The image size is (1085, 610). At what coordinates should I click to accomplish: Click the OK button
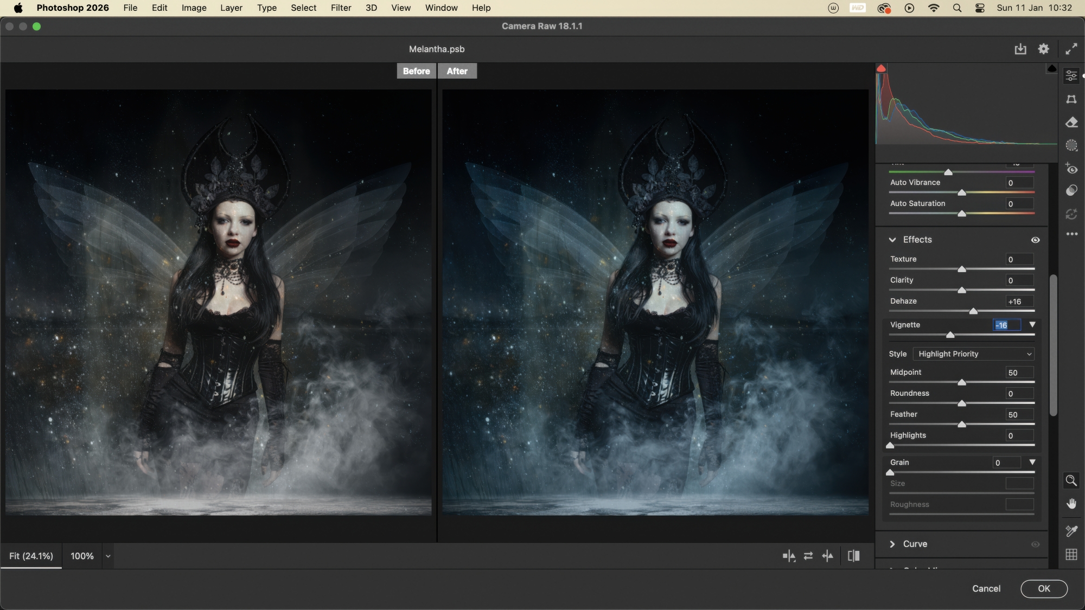point(1044,588)
